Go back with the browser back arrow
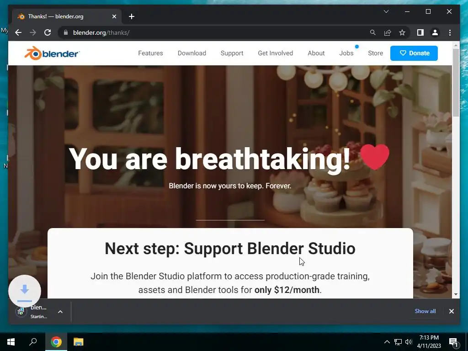Image resolution: width=468 pixels, height=351 pixels. coord(18,32)
